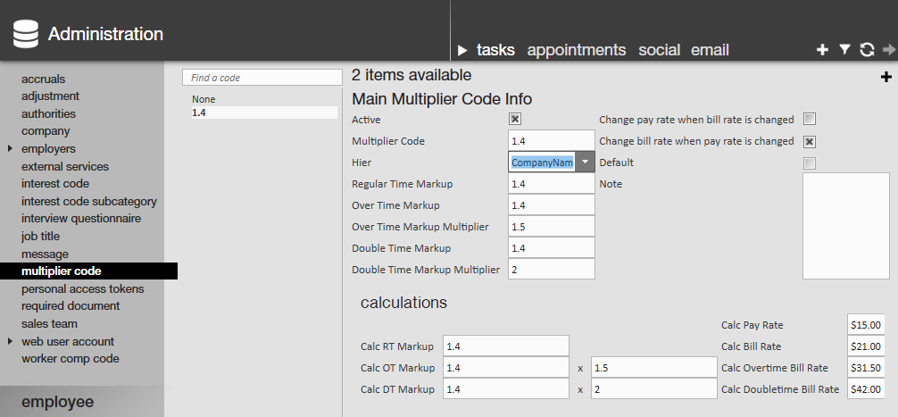Click the right arrow icon in header
898x417 pixels.
(x=888, y=50)
